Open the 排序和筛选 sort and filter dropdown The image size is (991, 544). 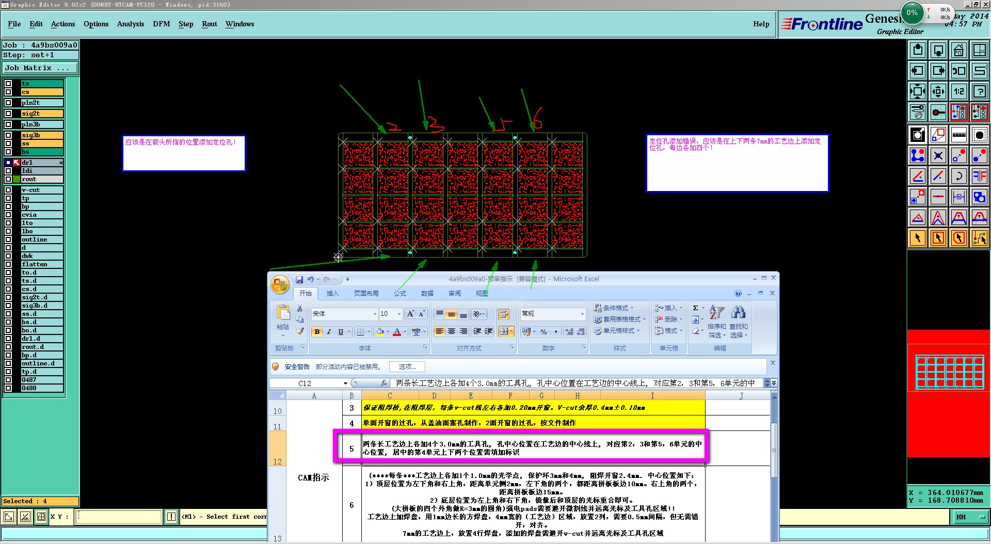pyautogui.click(x=717, y=321)
